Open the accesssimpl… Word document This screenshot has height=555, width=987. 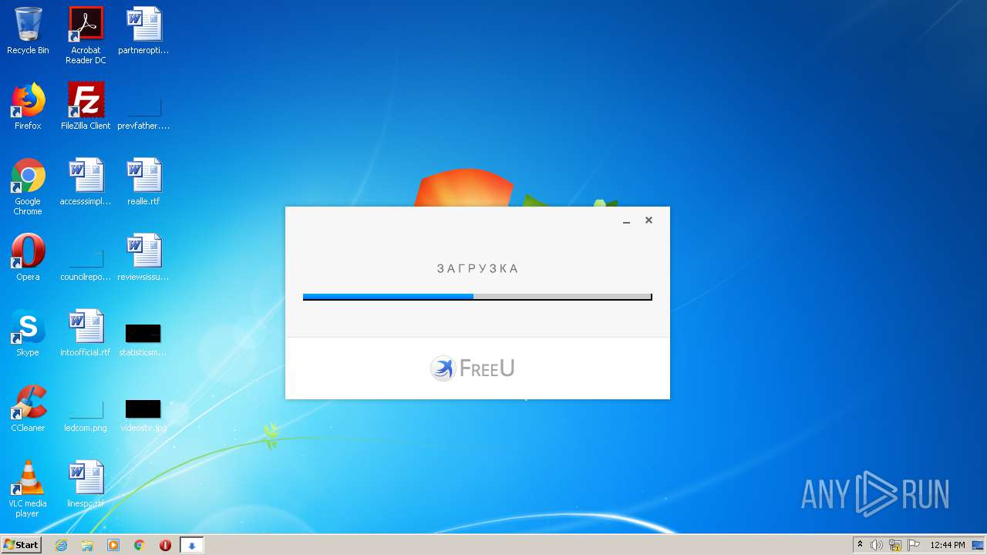point(86,183)
